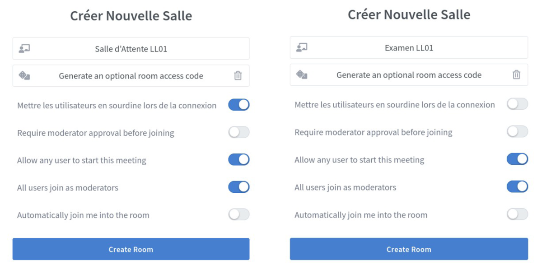
Task: Click presenter icon beside Salle d'Attente LL01
Action: point(24,48)
